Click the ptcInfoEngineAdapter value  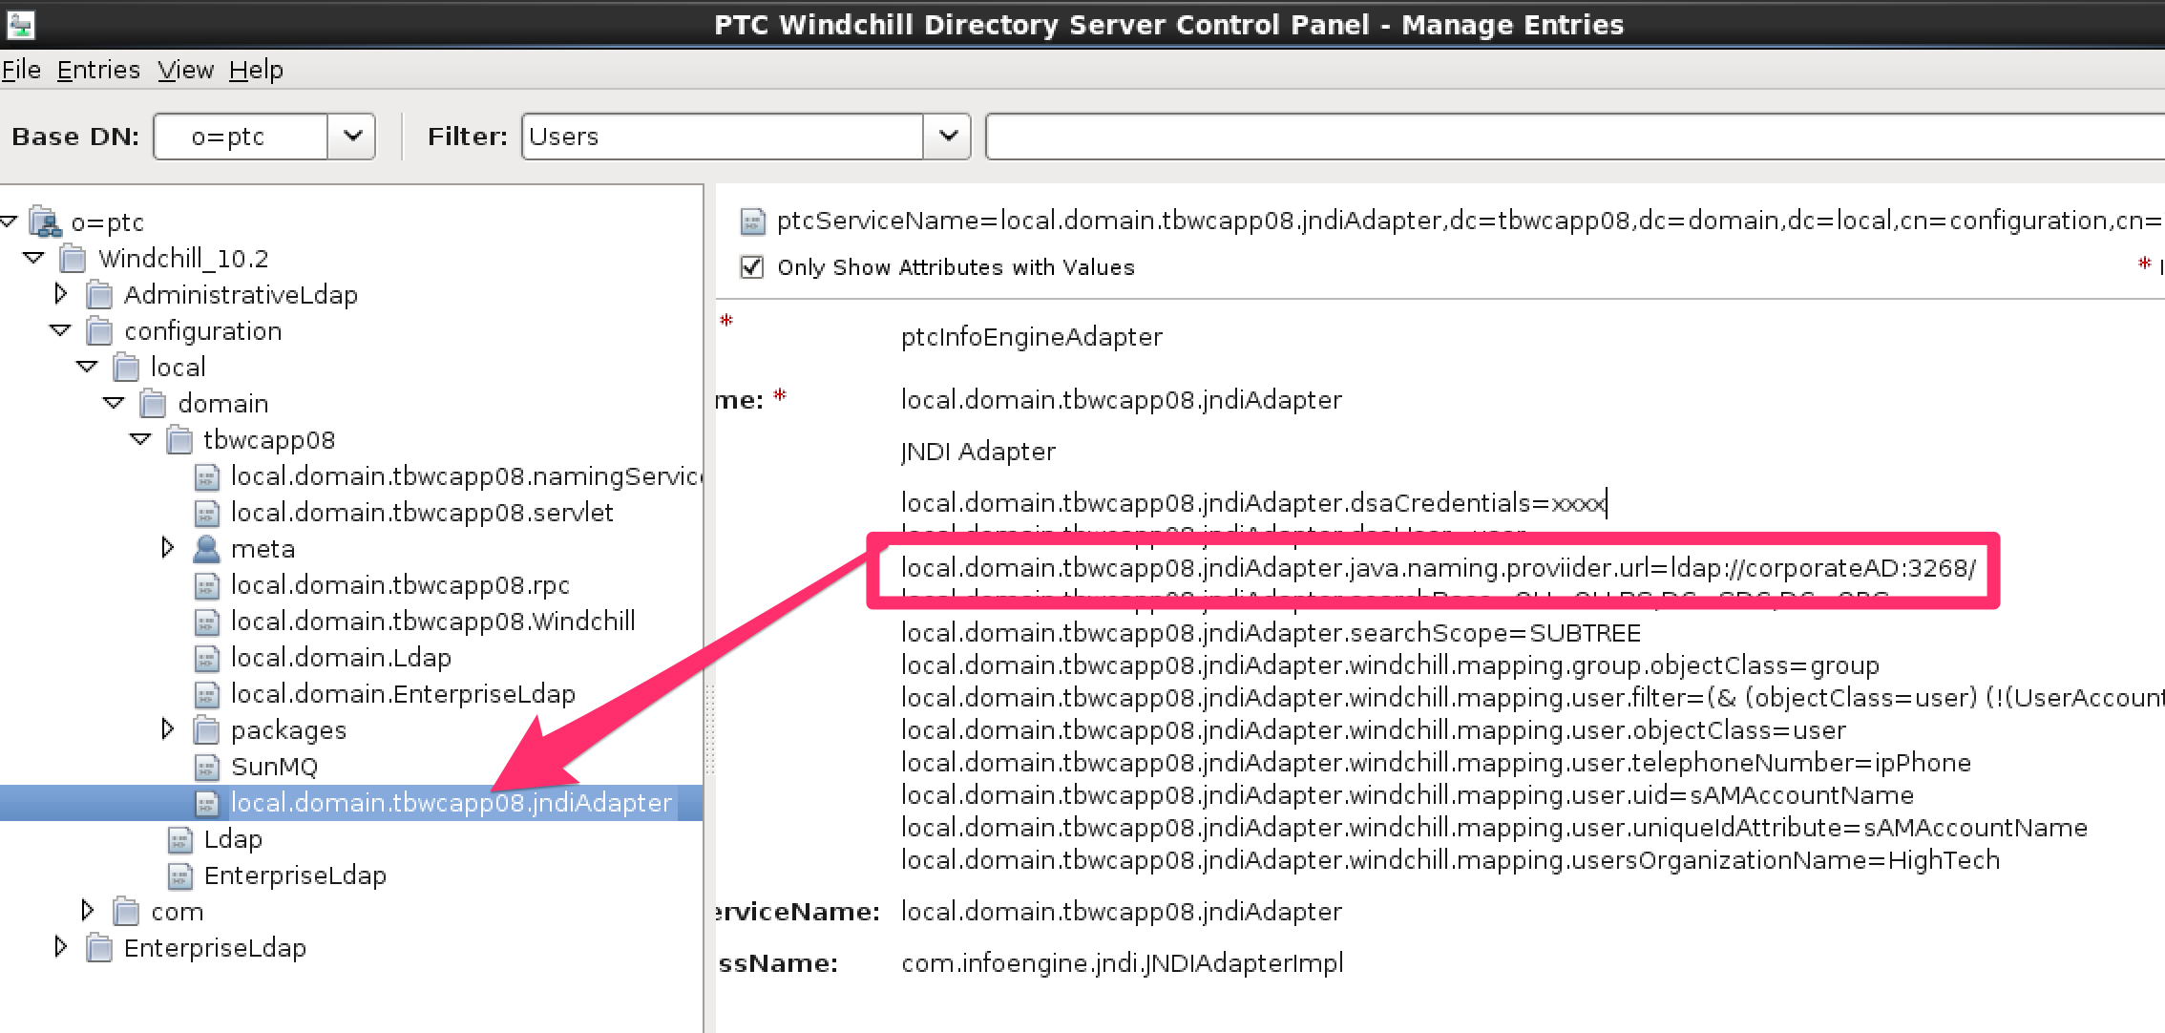tap(1032, 337)
